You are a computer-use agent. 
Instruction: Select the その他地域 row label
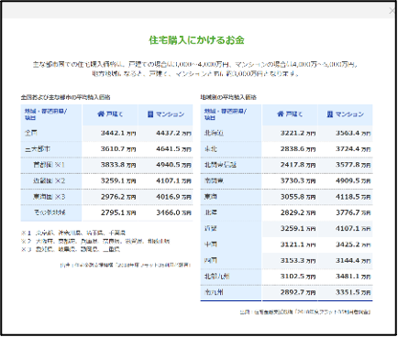(50, 212)
